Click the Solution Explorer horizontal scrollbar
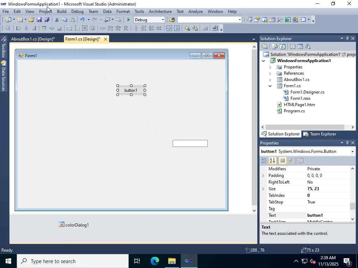The height and width of the screenshot is (268, 358). (305, 127)
